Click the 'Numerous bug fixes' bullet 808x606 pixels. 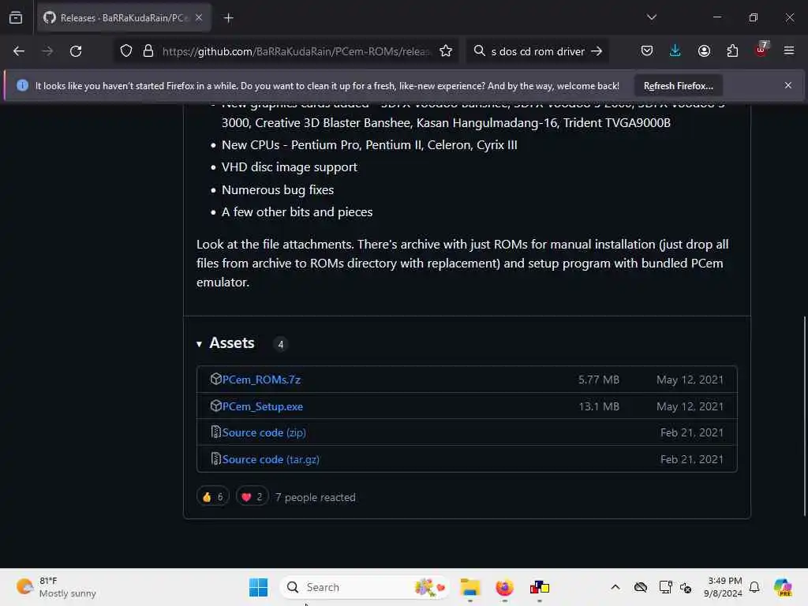pyautogui.click(x=278, y=189)
